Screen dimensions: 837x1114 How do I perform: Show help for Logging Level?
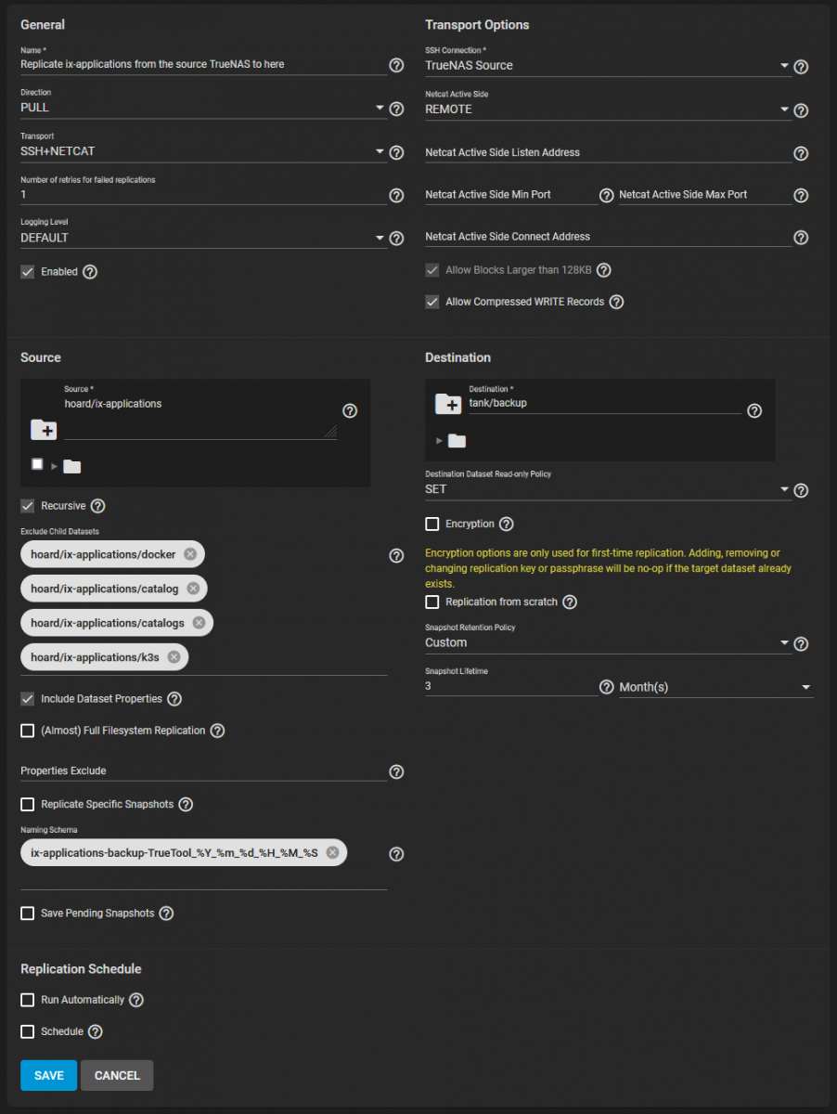[396, 239]
